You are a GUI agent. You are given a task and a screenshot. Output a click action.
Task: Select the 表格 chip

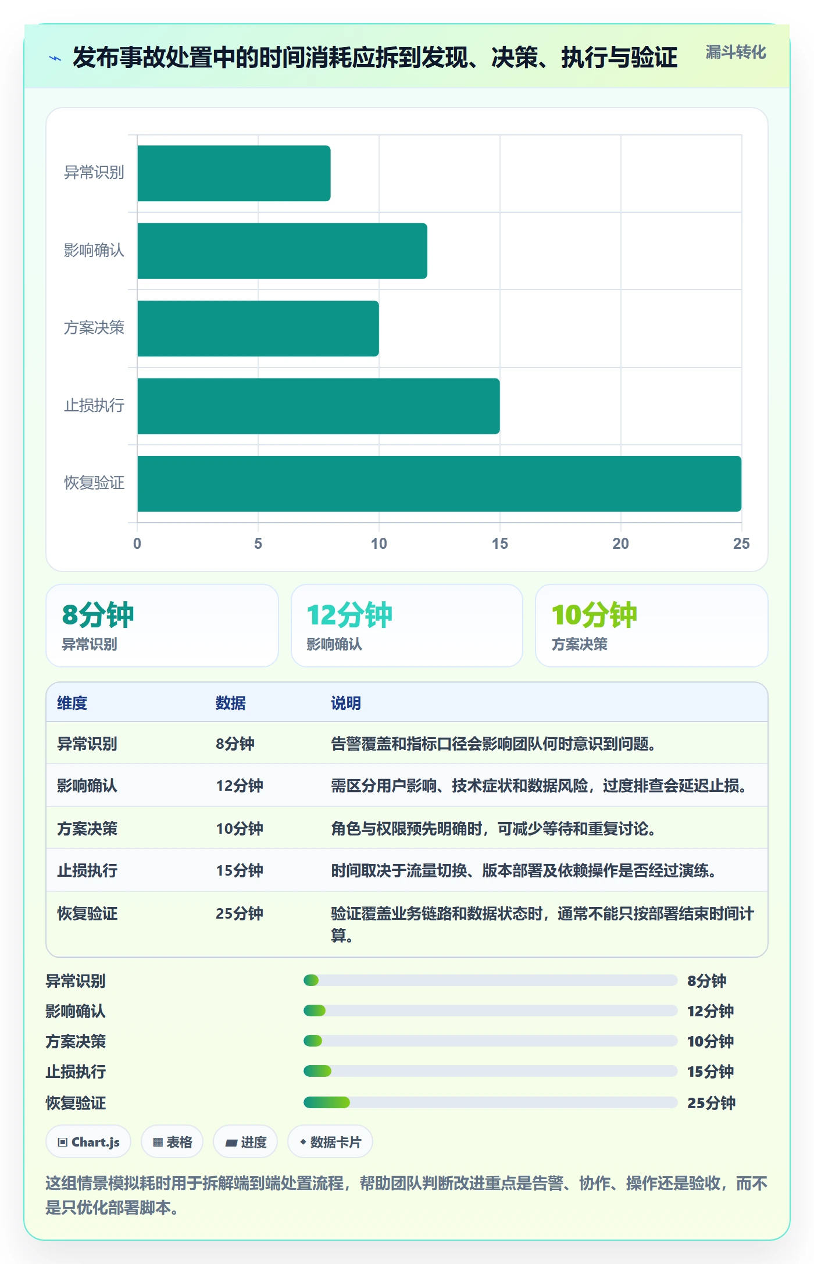(172, 1142)
